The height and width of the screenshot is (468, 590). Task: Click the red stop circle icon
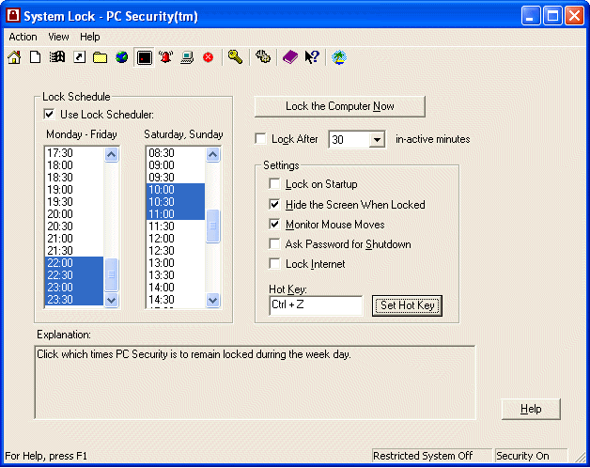click(208, 57)
